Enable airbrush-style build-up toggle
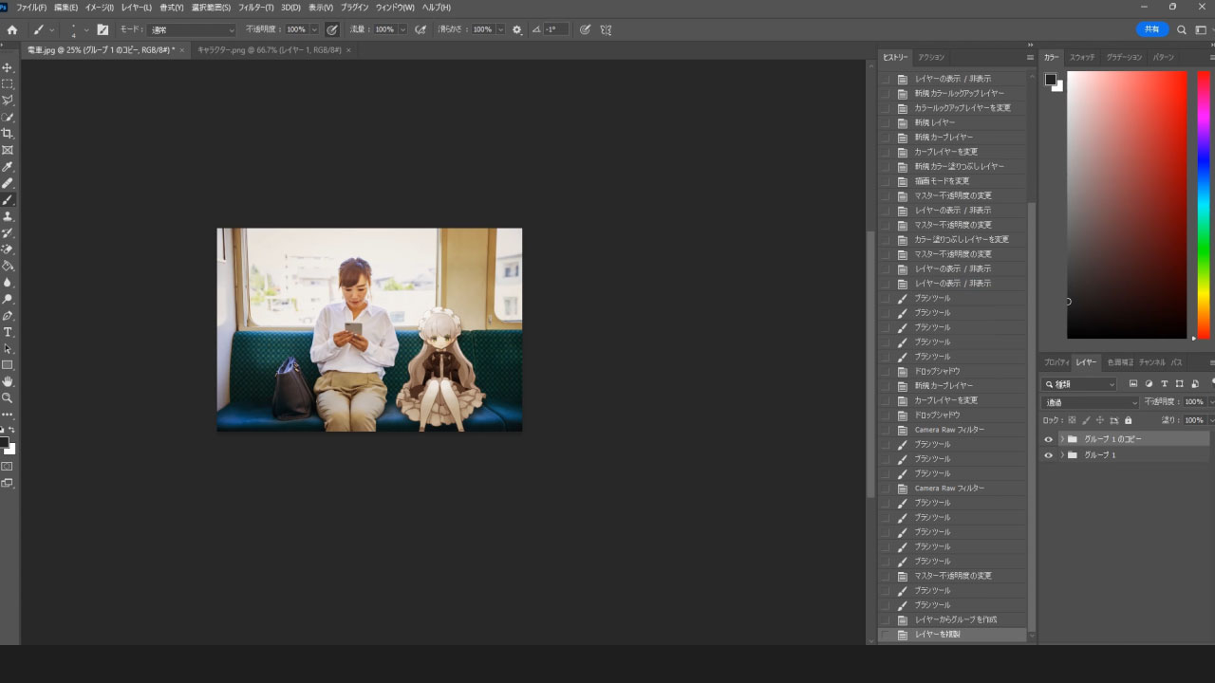Viewport: 1215px width, 683px height. coord(421,29)
